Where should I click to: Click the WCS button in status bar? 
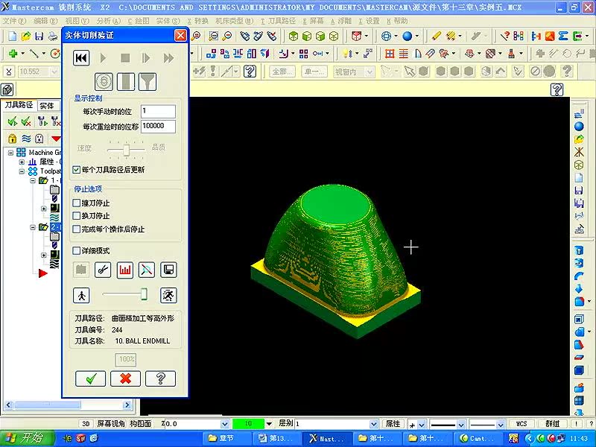tap(521, 424)
